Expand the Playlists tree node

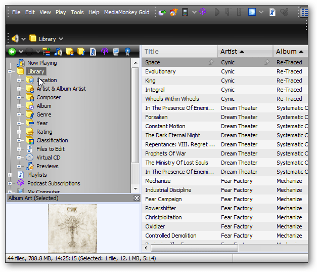[10, 175]
